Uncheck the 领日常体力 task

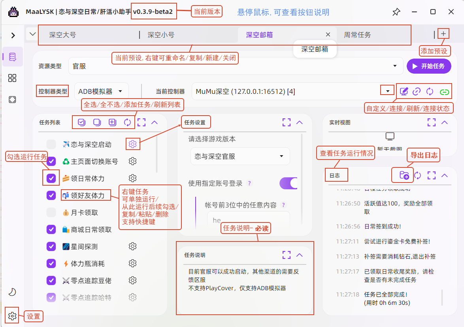51,178
